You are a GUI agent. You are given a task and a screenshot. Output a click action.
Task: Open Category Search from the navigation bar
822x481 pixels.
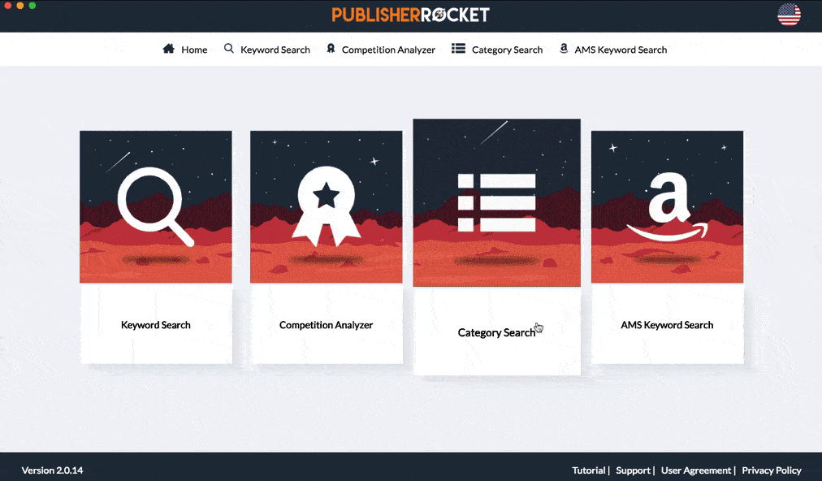pos(507,50)
